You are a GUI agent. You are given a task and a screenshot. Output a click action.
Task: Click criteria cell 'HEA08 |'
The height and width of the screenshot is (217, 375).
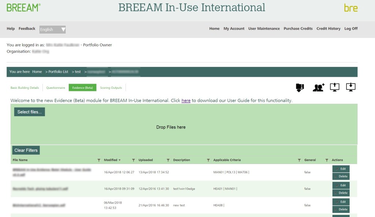219,205
